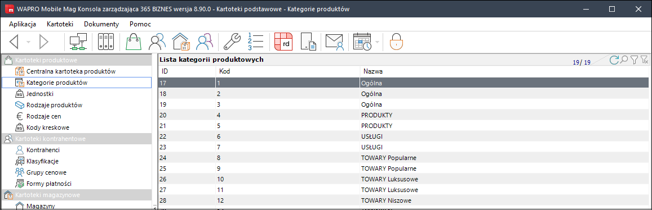Image resolution: width=652 pixels, height=210 pixels.
Task: Select the Ogólna row with ID 18
Action: coord(403,94)
